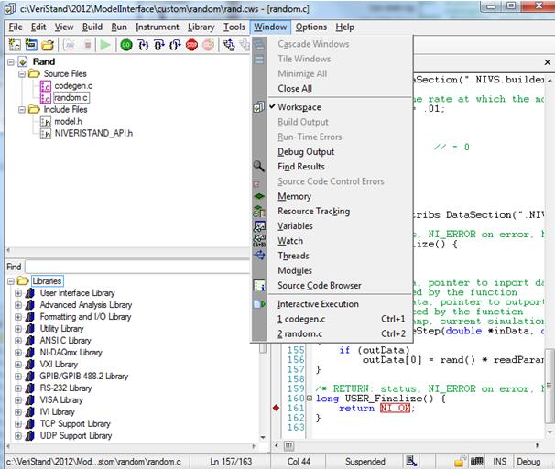Image resolution: width=555 pixels, height=470 pixels.
Task: Uncheck Workspace in the Window menu
Action: click(x=299, y=107)
